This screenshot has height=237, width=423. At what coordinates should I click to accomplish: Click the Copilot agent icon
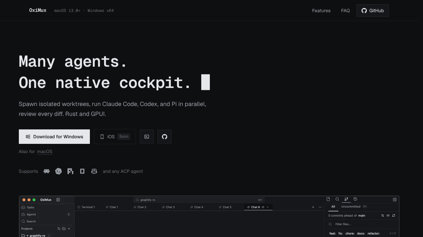pyautogui.click(x=94, y=171)
